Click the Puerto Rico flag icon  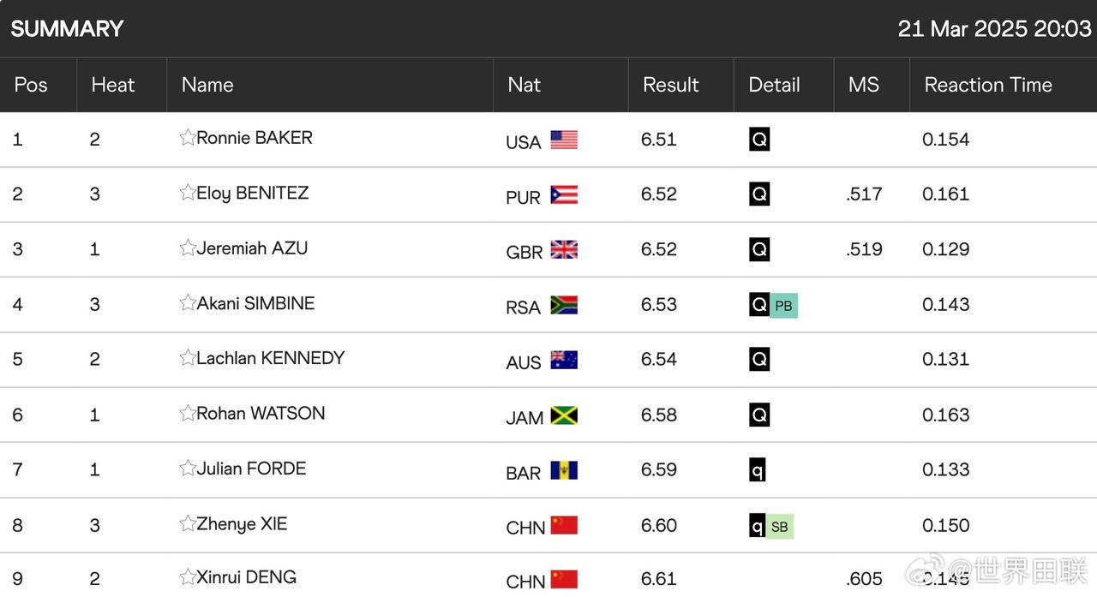pos(564,194)
